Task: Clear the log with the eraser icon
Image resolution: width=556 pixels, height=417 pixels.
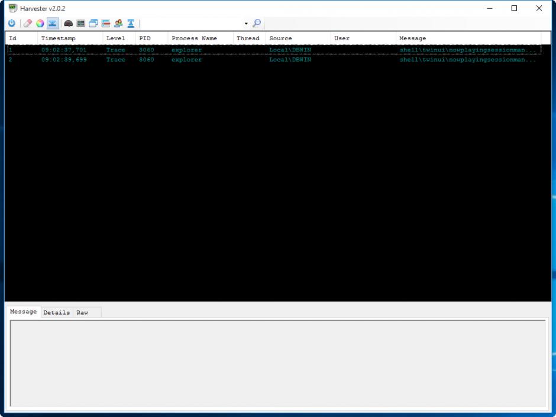Action: coord(28,24)
